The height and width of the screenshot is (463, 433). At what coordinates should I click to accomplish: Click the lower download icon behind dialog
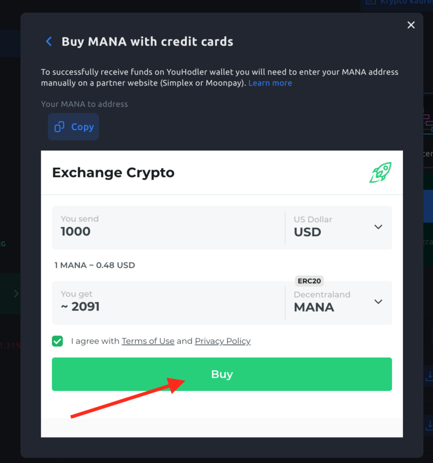[429, 425]
